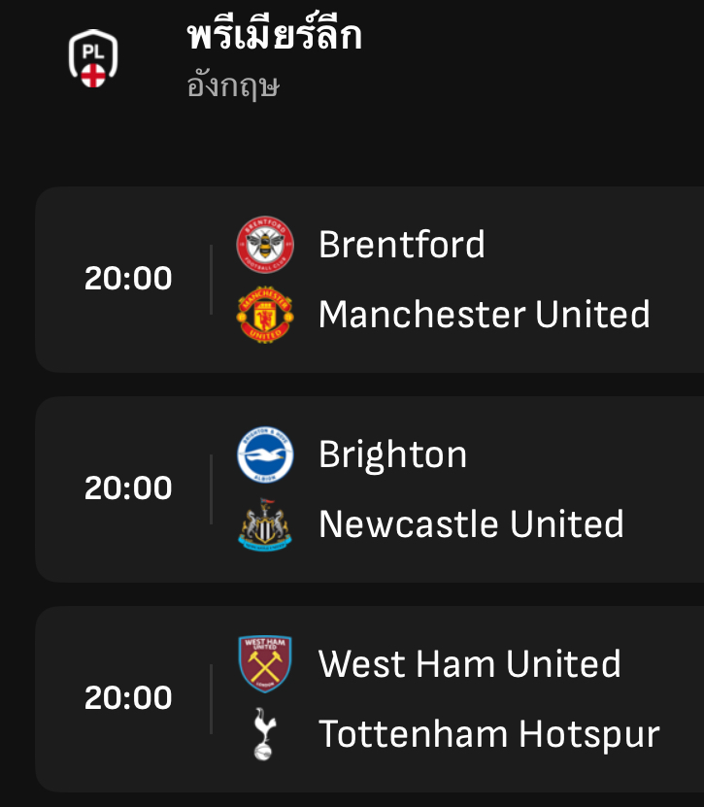
Task: Open the Brentford vs Manchester United match card
Action: (x=370, y=280)
